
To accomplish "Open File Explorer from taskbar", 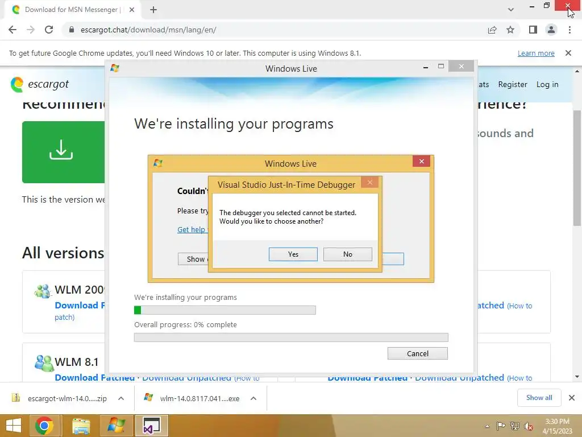I will coord(81,426).
